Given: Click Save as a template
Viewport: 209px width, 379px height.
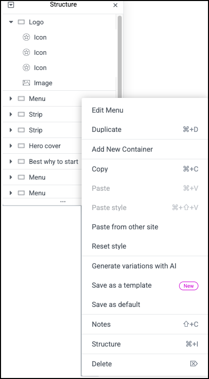Looking at the screenshot, I should tap(122, 285).
